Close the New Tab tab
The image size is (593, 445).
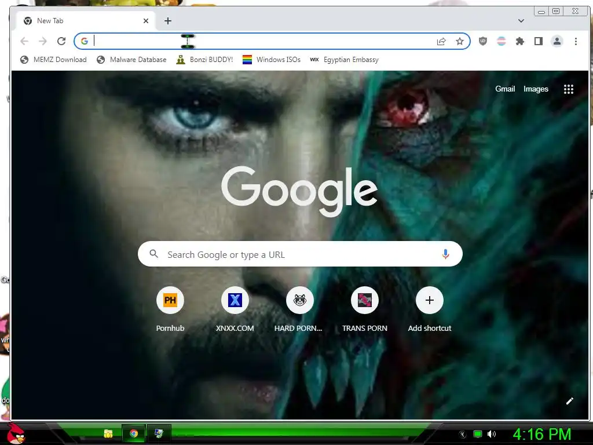146,21
